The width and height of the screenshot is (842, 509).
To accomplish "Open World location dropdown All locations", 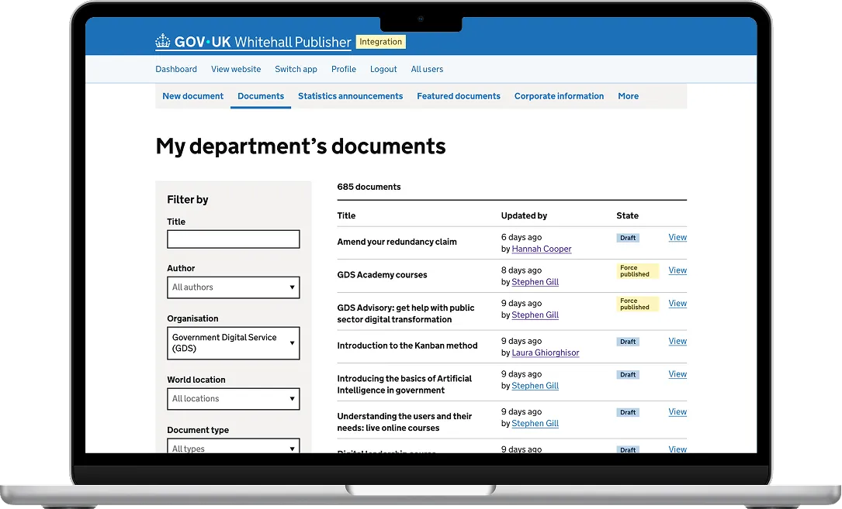I will (x=233, y=398).
